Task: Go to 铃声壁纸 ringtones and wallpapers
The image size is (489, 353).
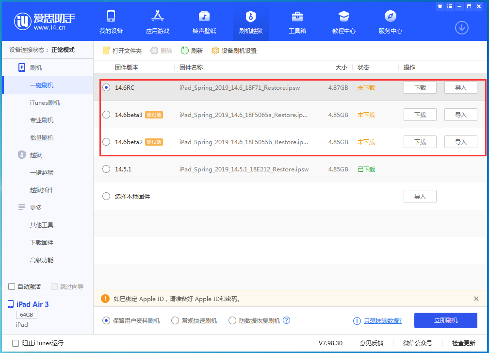Action: tap(204, 22)
